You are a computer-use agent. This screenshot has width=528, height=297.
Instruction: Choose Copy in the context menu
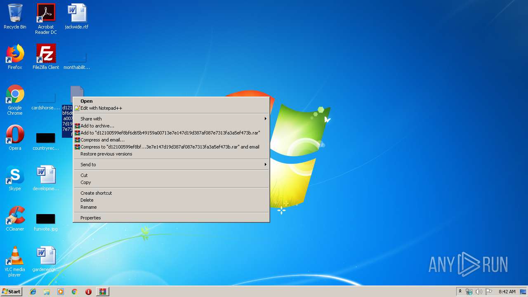coord(171,182)
